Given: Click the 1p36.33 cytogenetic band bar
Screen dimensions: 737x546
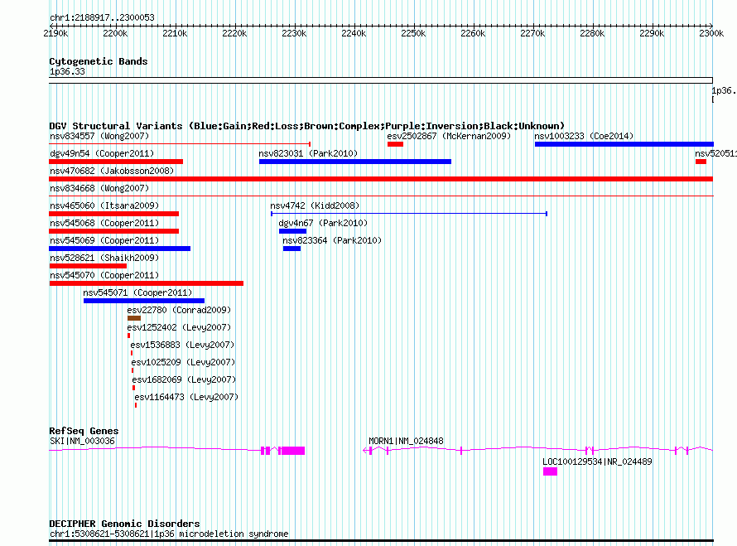Looking at the screenshot, I should [x=381, y=80].
